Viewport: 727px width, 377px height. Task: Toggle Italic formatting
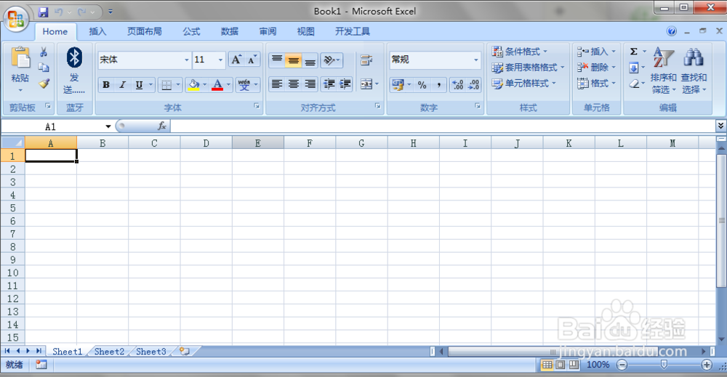click(x=122, y=85)
